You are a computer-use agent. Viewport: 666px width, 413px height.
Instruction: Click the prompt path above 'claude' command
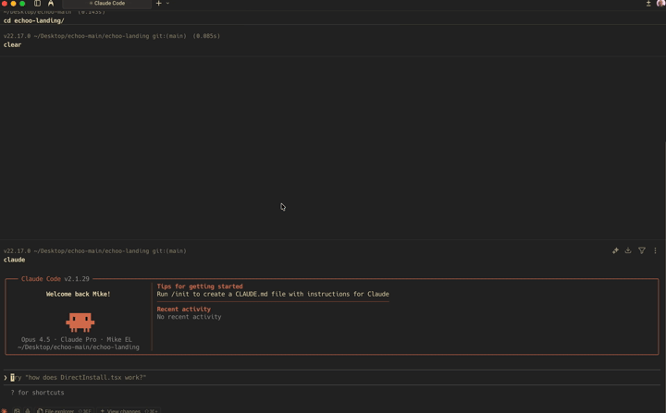click(x=94, y=251)
